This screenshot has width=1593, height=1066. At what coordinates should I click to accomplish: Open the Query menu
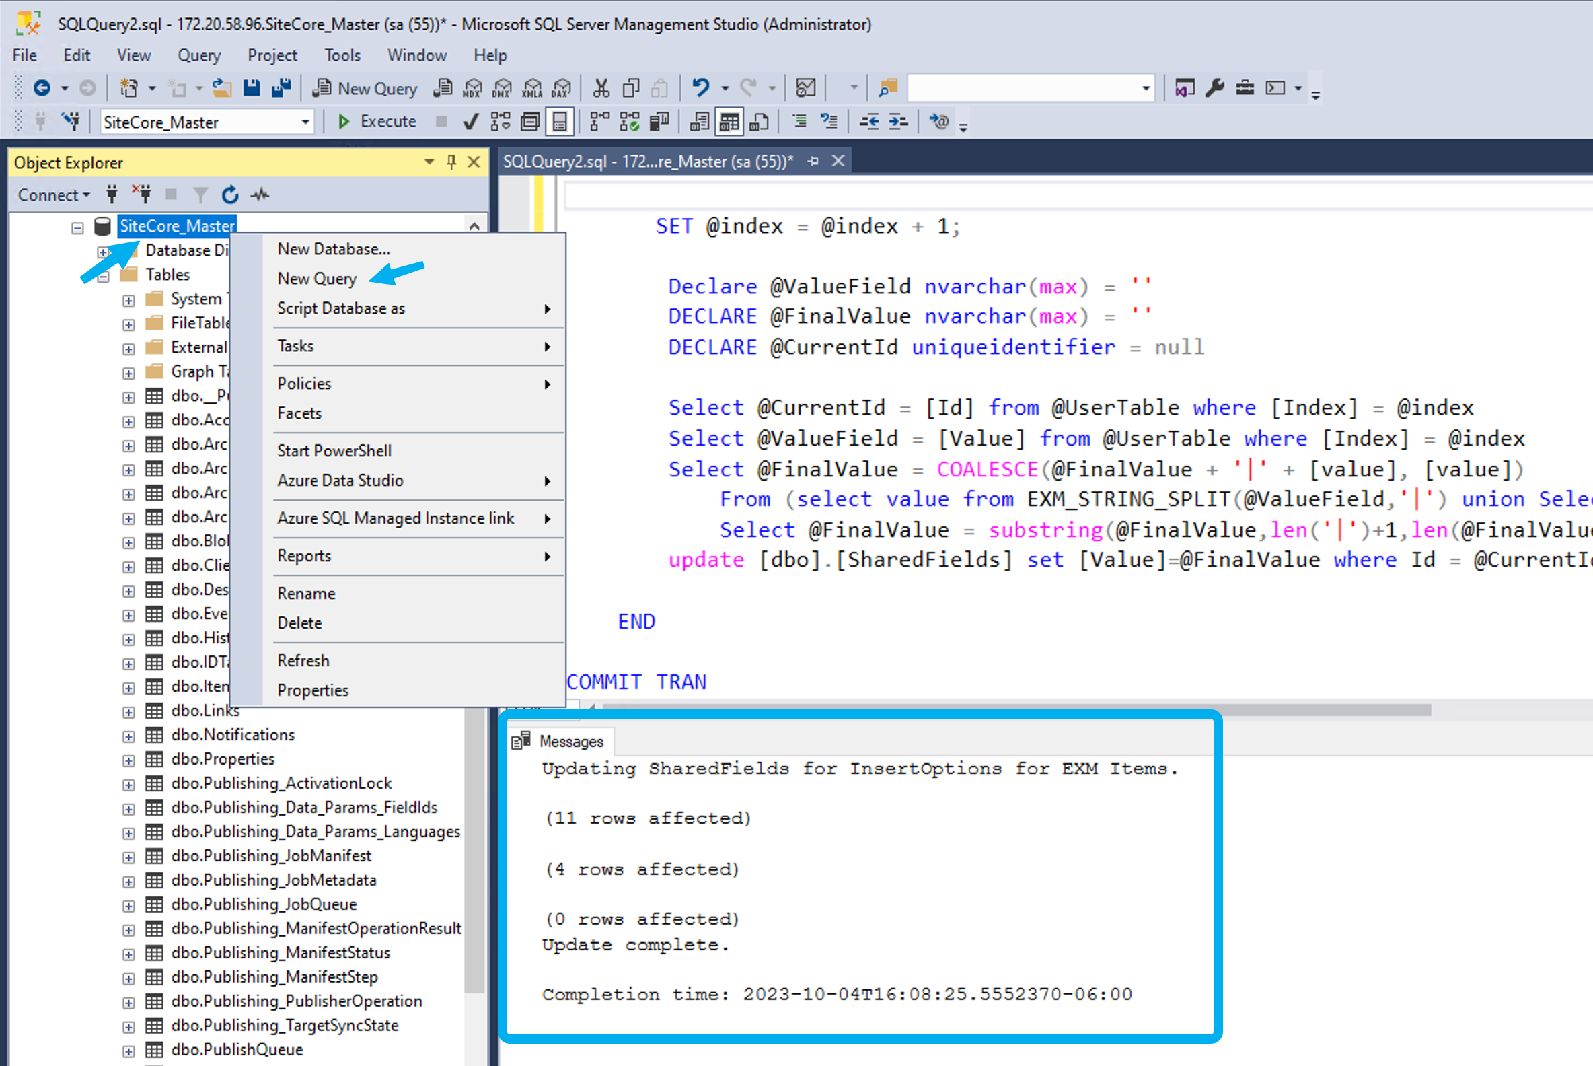coord(199,55)
